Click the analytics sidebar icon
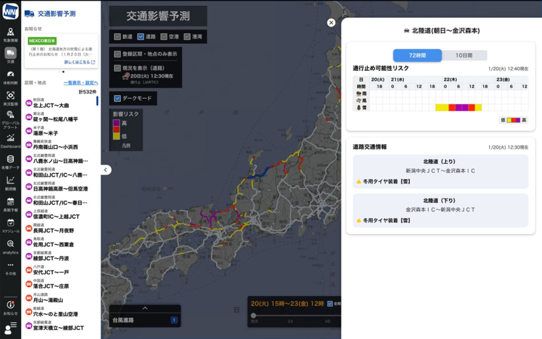This screenshot has width=542, height=339. pos(11,243)
